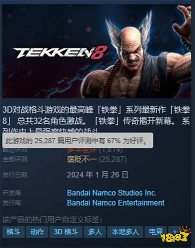Click the 该产品的热门用户自定义标签 heading
The image size is (195, 248).
pos(52,220)
